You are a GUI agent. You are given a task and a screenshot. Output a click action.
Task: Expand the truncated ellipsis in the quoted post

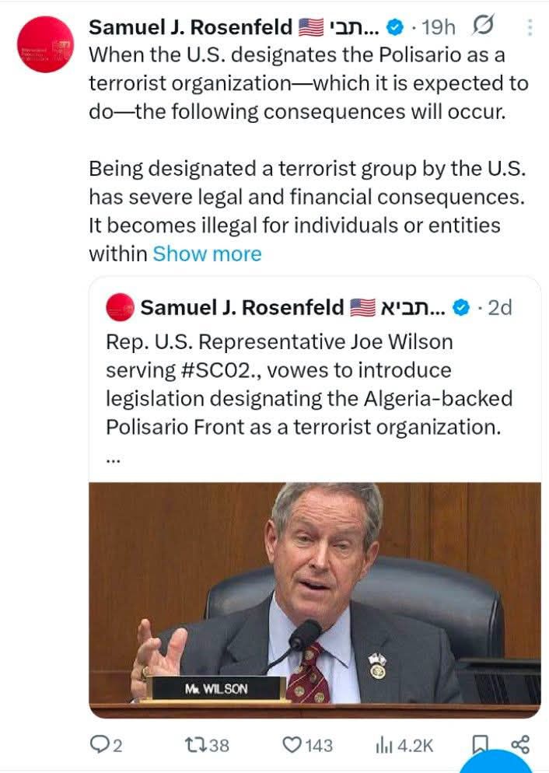(113, 460)
